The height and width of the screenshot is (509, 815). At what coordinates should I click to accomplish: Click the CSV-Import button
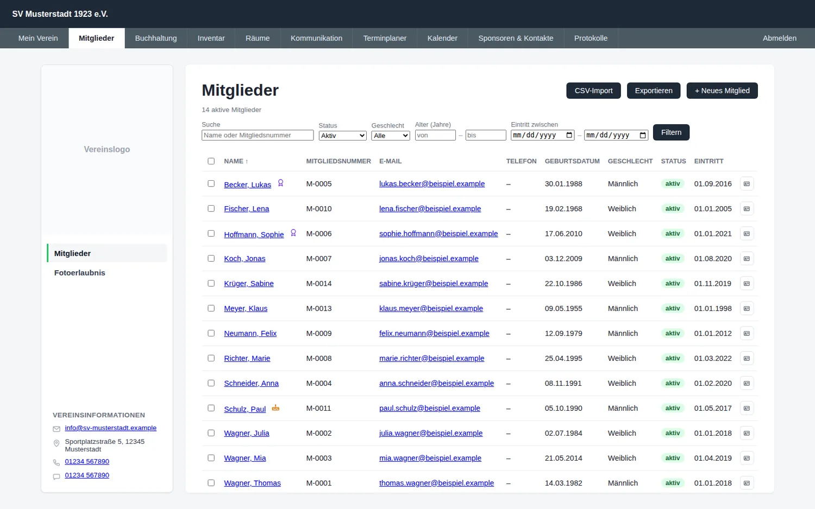pyautogui.click(x=594, y=91)
